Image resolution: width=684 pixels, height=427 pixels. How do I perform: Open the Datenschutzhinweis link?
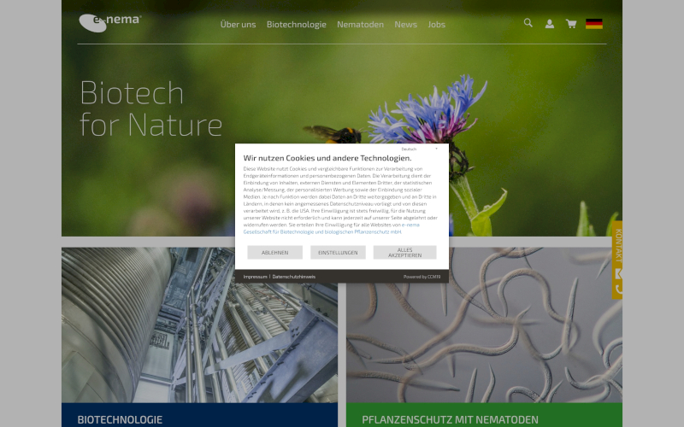click(x=294, y=277)
